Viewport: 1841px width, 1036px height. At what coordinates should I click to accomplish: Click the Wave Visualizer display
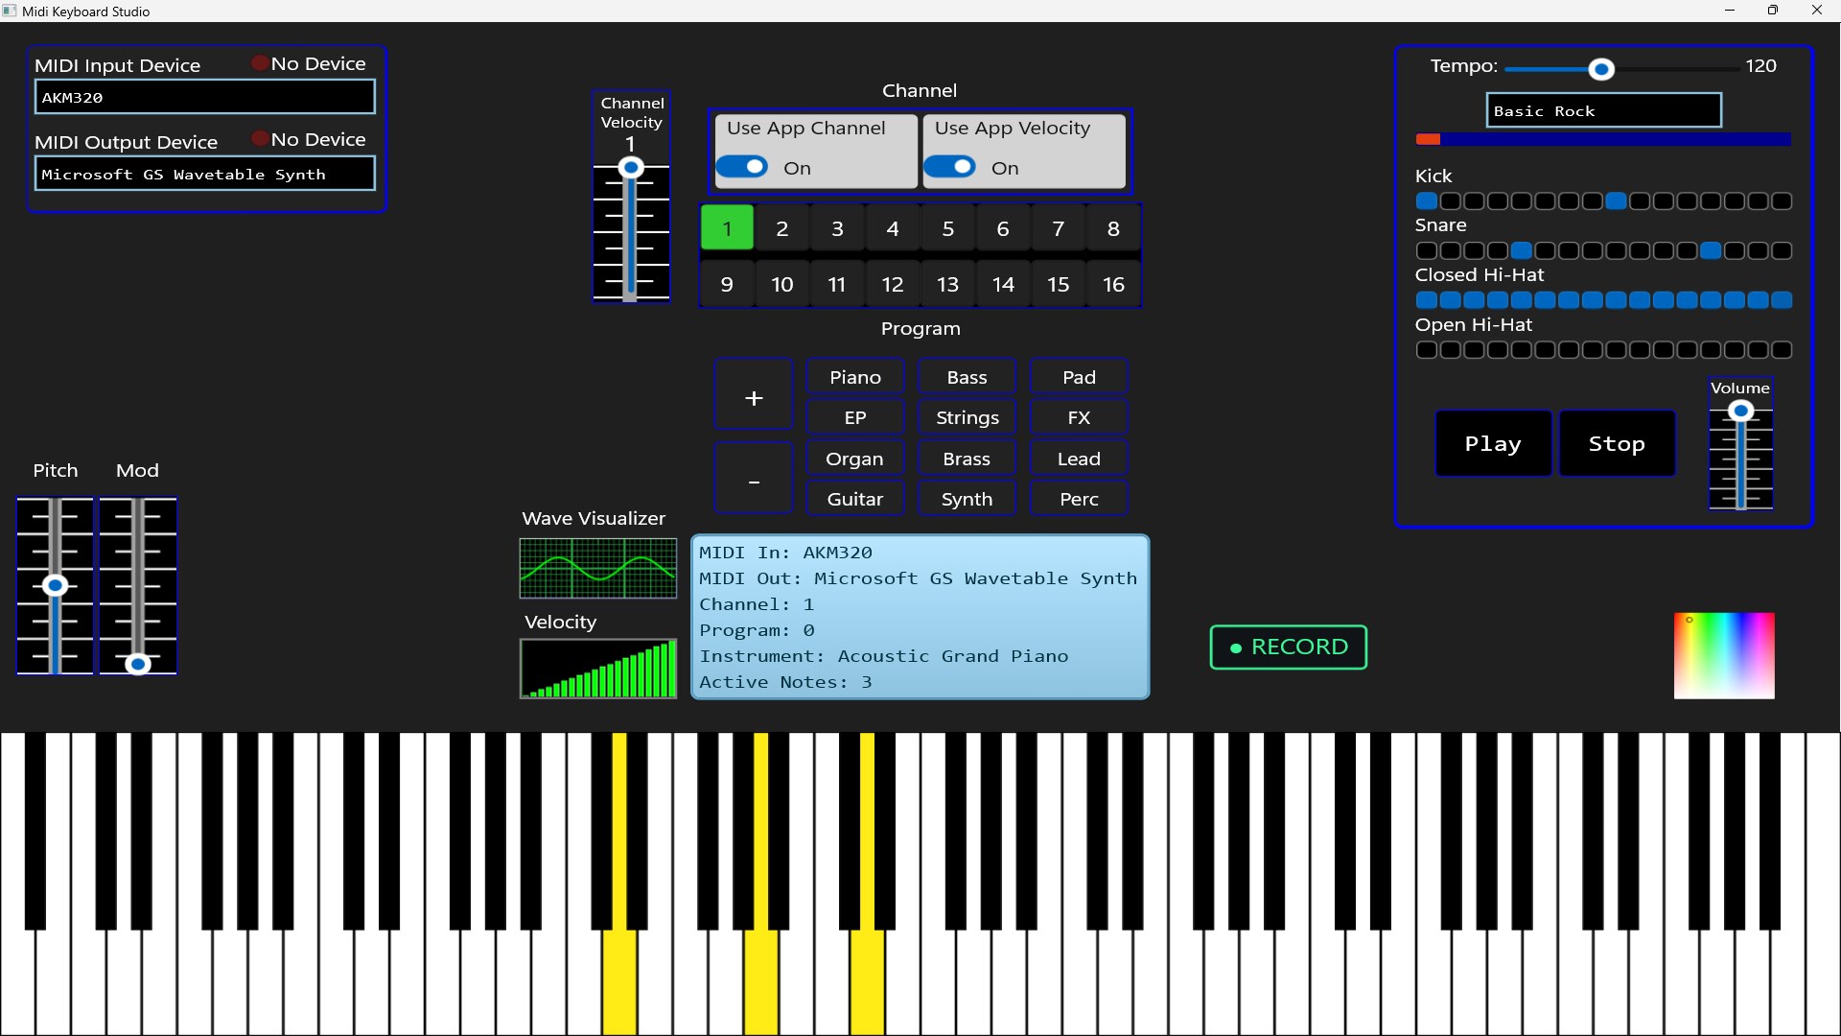[x=598, y=568]
